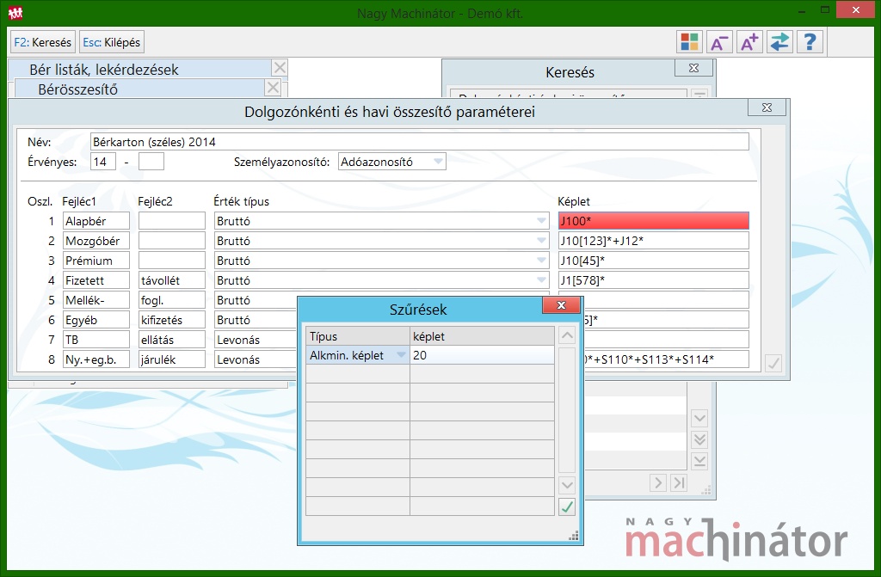Click the Alapbér header field
Viewport: 881px width, 577px height.
point(96,221)
